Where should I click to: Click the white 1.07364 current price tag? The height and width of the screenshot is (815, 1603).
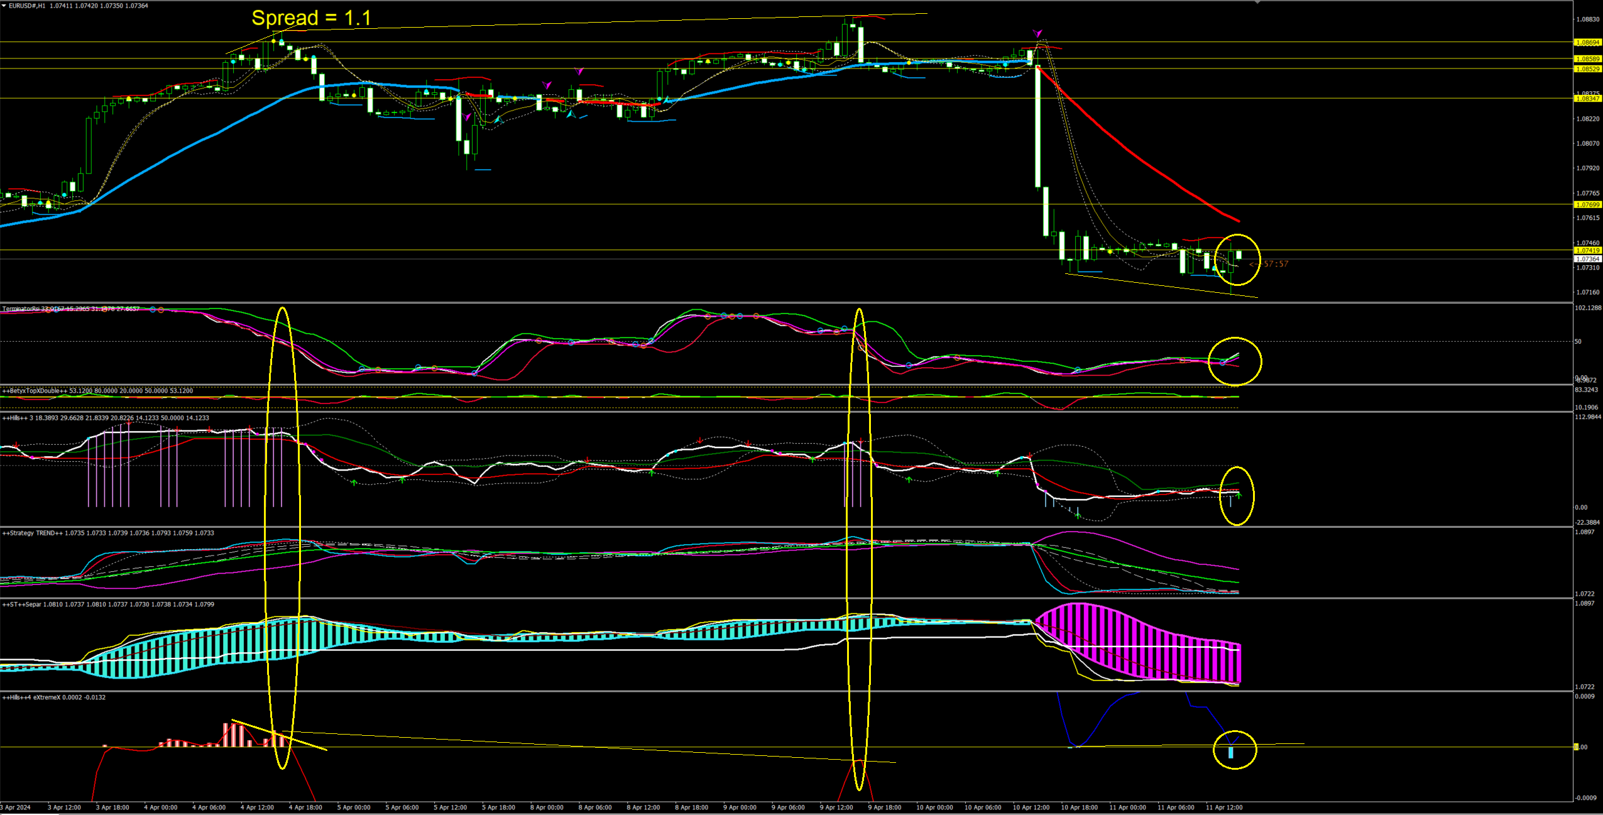pos(1587,259)
